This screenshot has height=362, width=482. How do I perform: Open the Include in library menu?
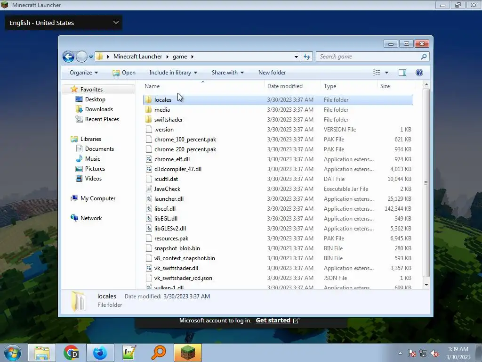173,73
